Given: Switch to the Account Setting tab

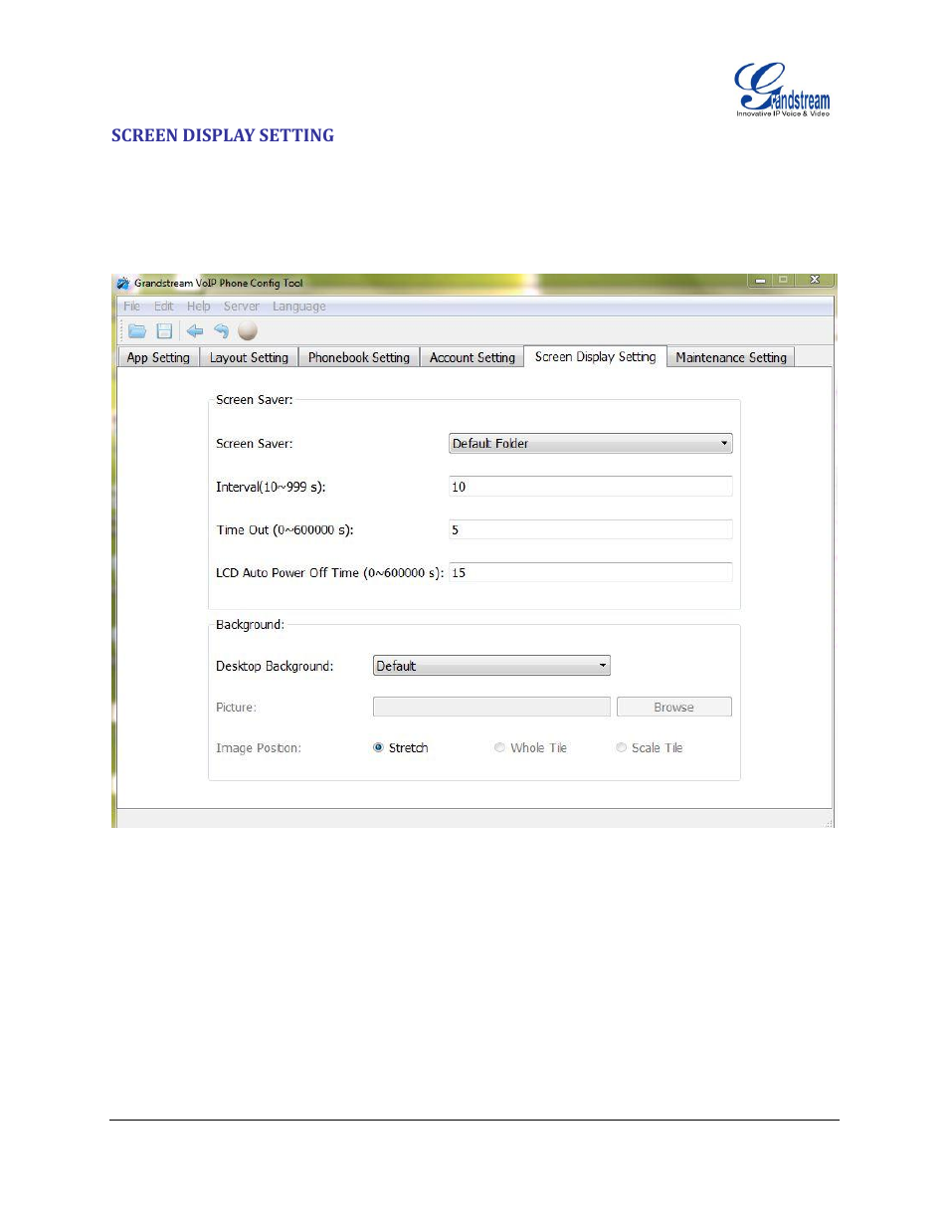Looking at the screenshot, I should [x=473, y=357].
